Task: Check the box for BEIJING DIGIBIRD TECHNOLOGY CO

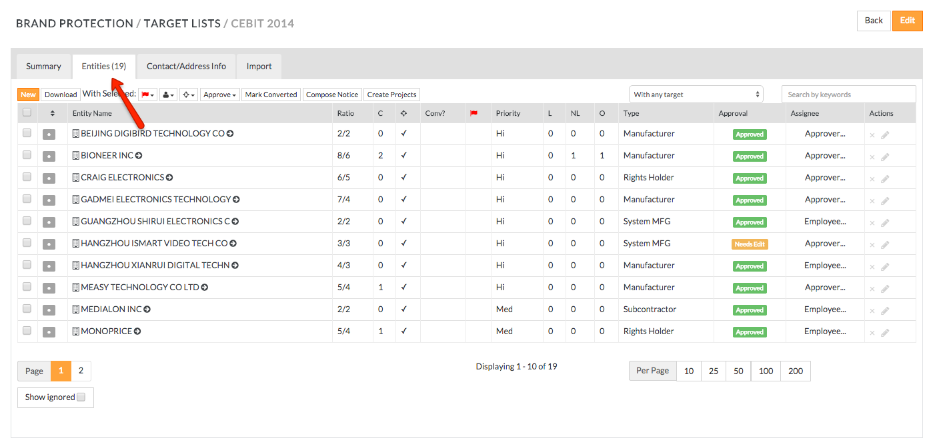Action: tap(27, 133)
